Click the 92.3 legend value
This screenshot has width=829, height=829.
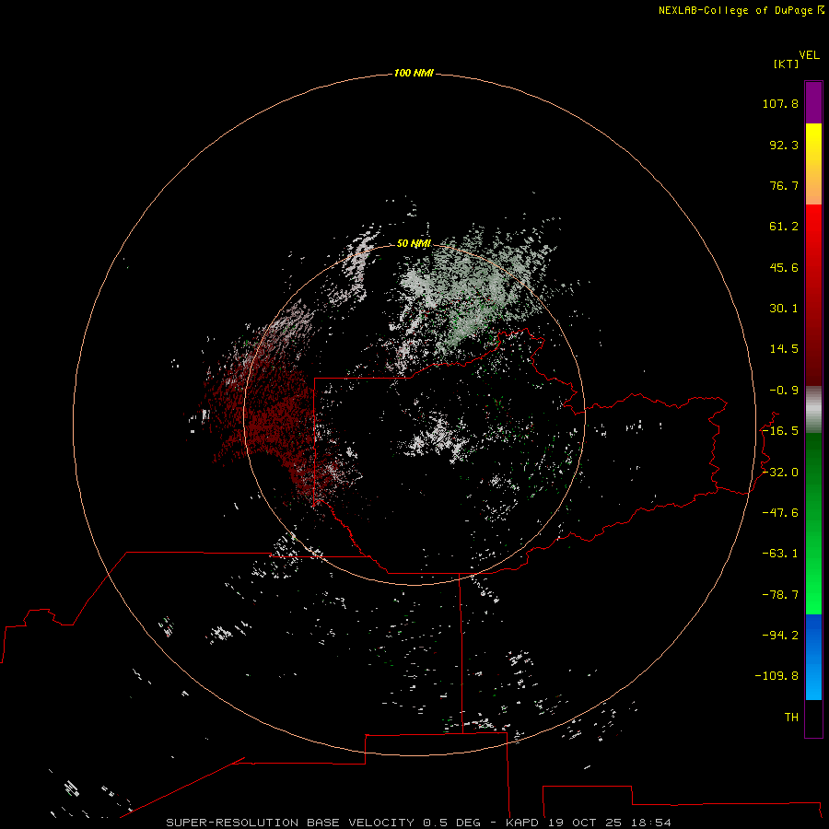tap(784, 145)
